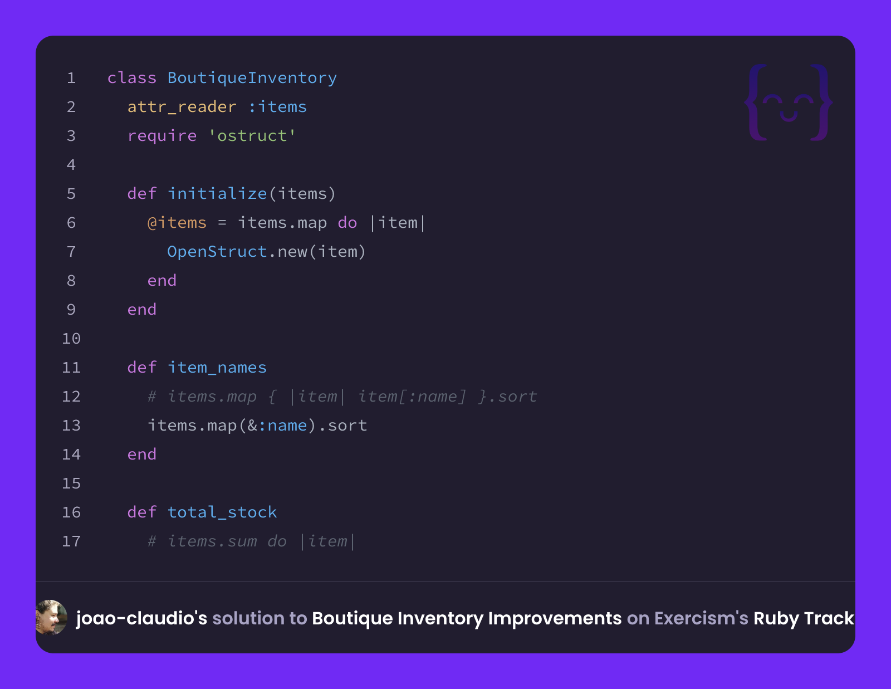Image resolution: width=891 pixels, height=689 pixels.
Task: Click the commented items.map line 12
Action: pos(342,397)
